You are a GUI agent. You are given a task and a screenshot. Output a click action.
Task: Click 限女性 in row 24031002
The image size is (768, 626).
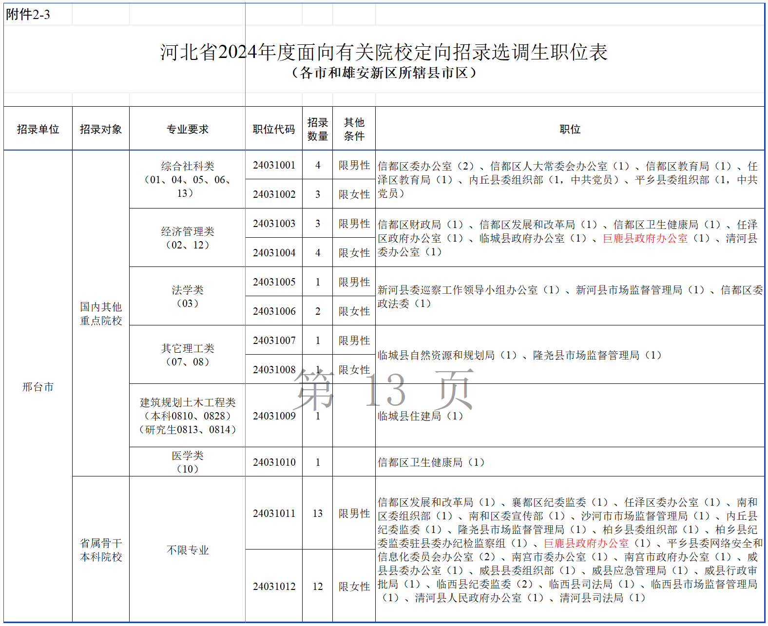pos(354,194)
